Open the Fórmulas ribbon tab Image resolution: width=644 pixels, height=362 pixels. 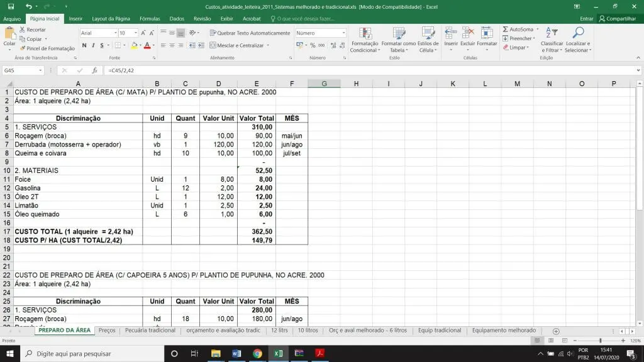(150, 19)
